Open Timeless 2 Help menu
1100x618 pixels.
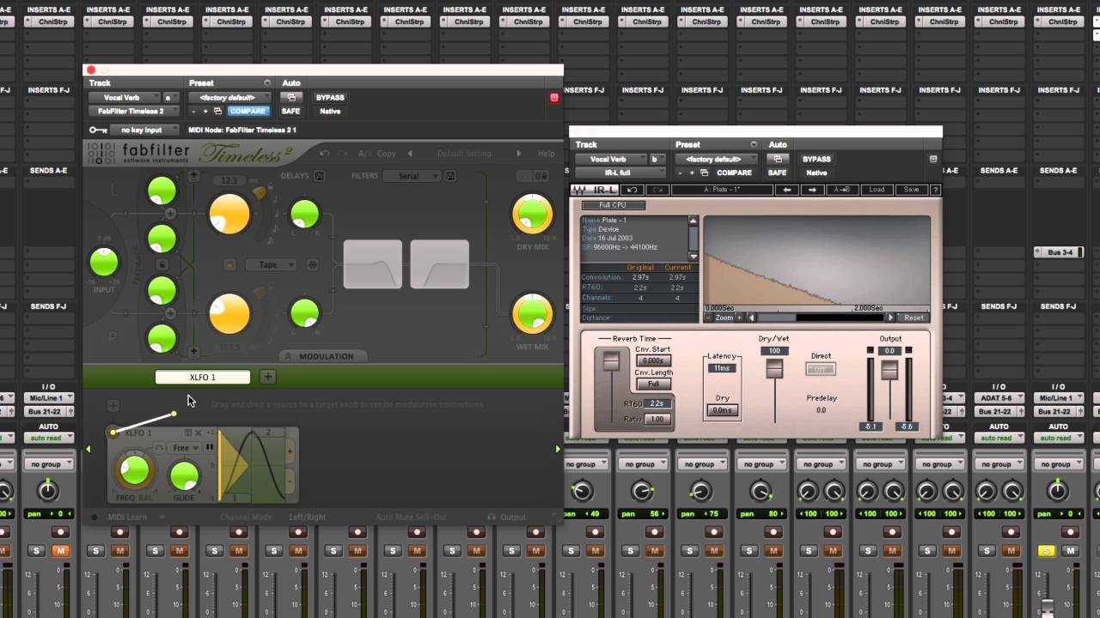tap(547, 154)
